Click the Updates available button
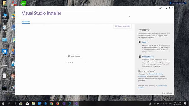189x106 pixels. pyautogui.click(x=123, y=26)
